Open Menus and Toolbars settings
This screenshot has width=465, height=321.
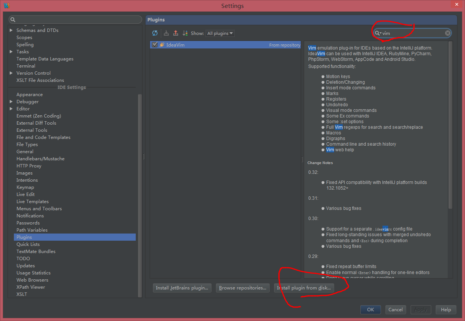click(x=39, y=209)
